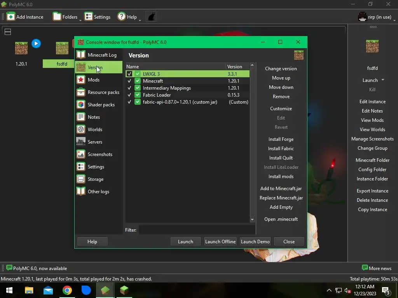Viewport: 398px width, 298px height.
Task: Open the Notes page
Action: point(99,117)
